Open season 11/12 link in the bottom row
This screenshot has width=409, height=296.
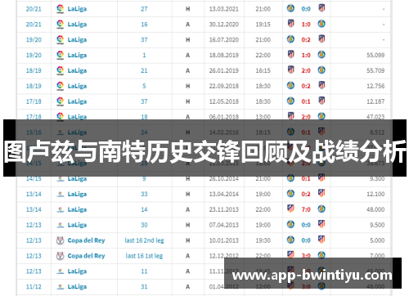[x=34, y=287]
